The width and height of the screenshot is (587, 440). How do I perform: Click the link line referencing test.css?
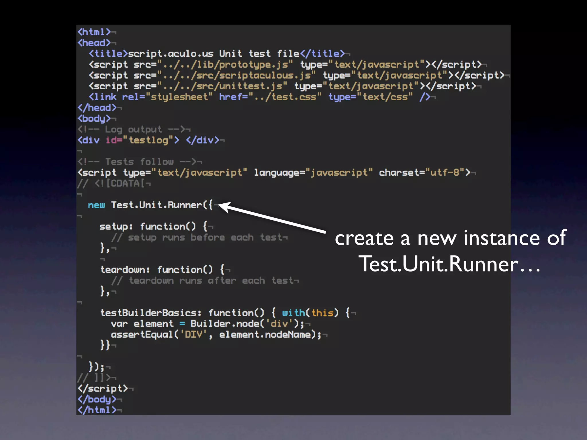pyautogui.click(x=259, y=97)
